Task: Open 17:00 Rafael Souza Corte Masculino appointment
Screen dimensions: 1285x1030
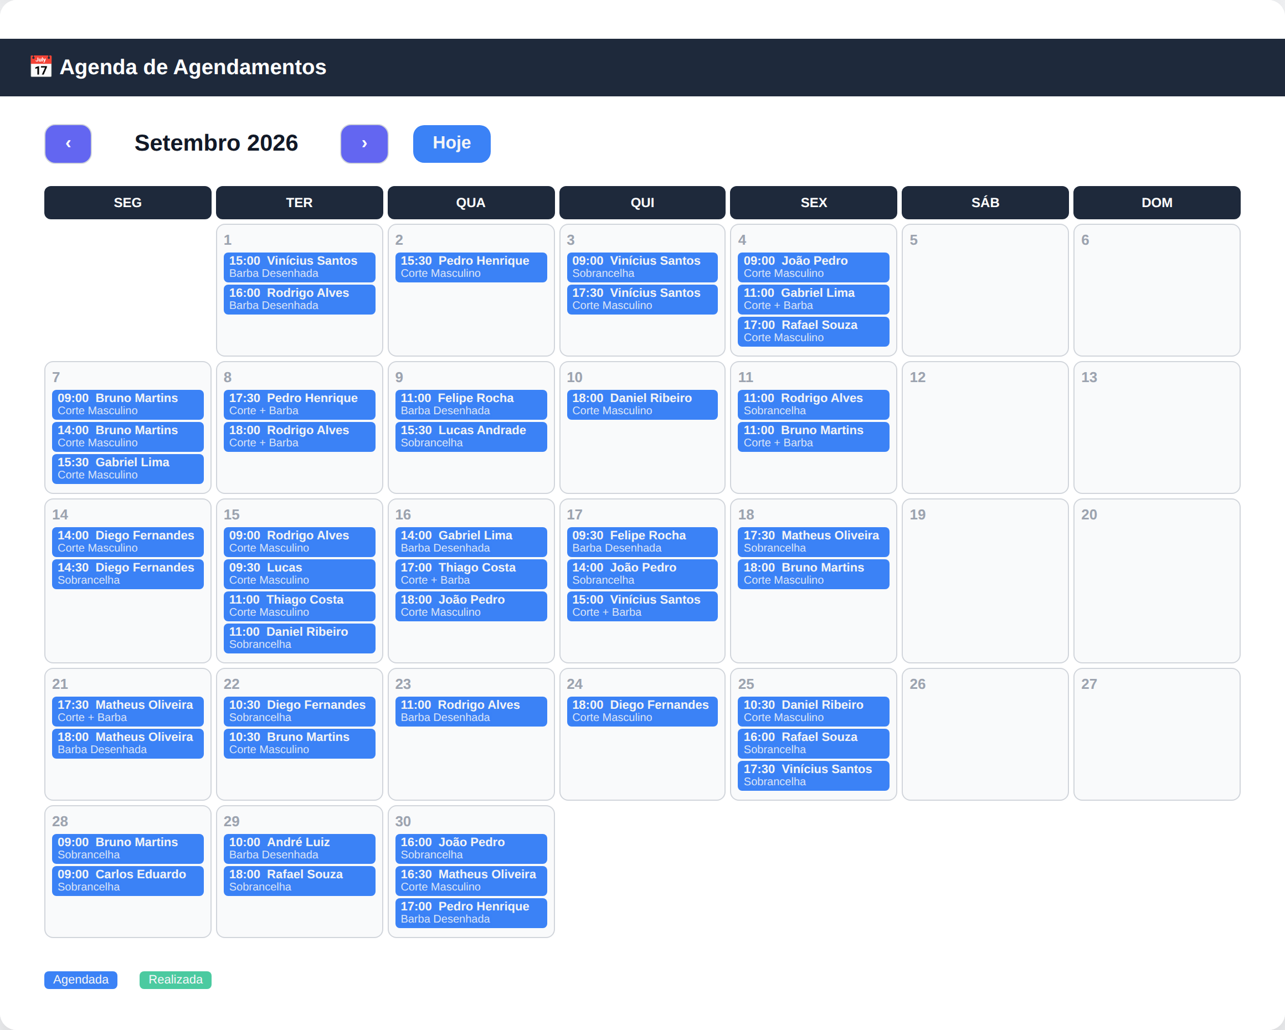Action: coord(813,331)
